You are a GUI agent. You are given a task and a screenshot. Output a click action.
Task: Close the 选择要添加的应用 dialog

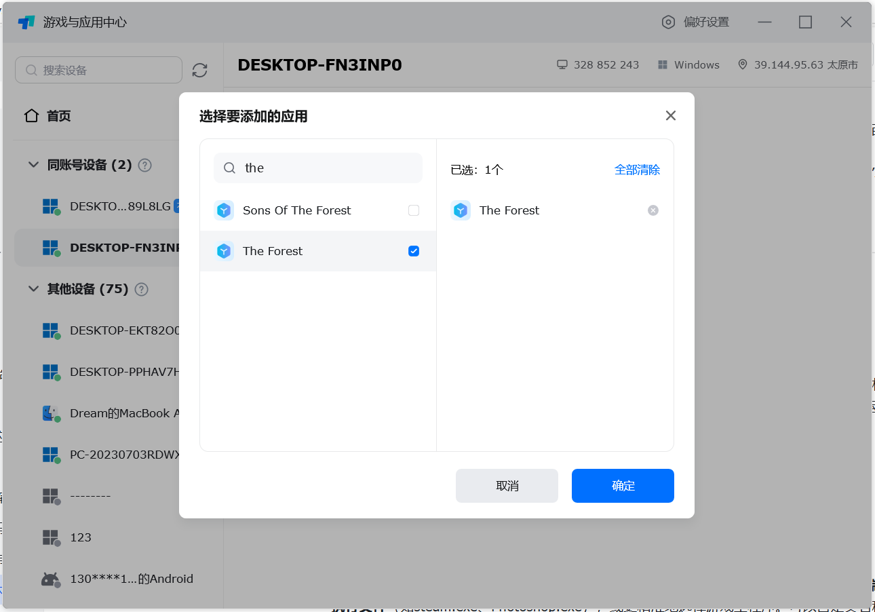click(x=671, y=116)
